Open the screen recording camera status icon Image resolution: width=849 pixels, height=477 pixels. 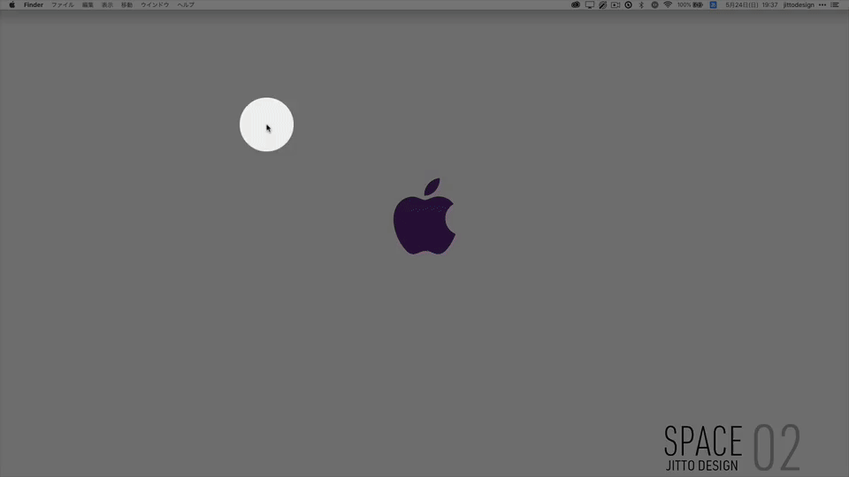616,5
